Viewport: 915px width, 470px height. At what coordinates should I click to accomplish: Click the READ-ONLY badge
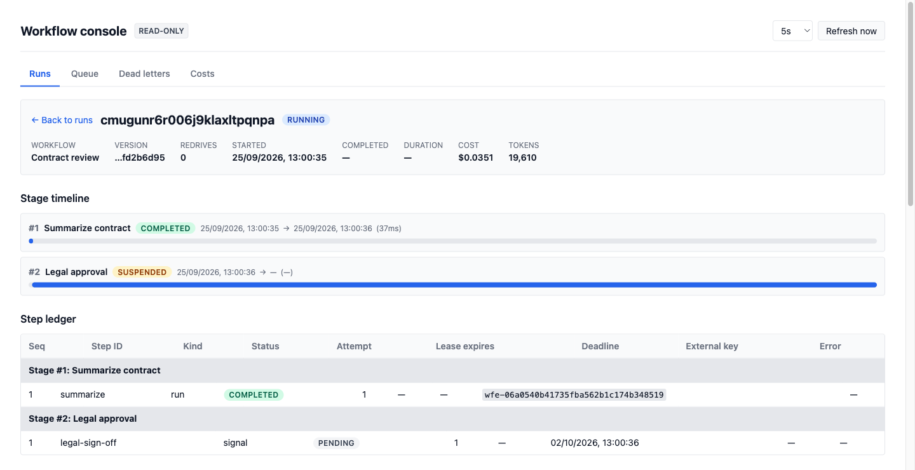pos(161,30)
